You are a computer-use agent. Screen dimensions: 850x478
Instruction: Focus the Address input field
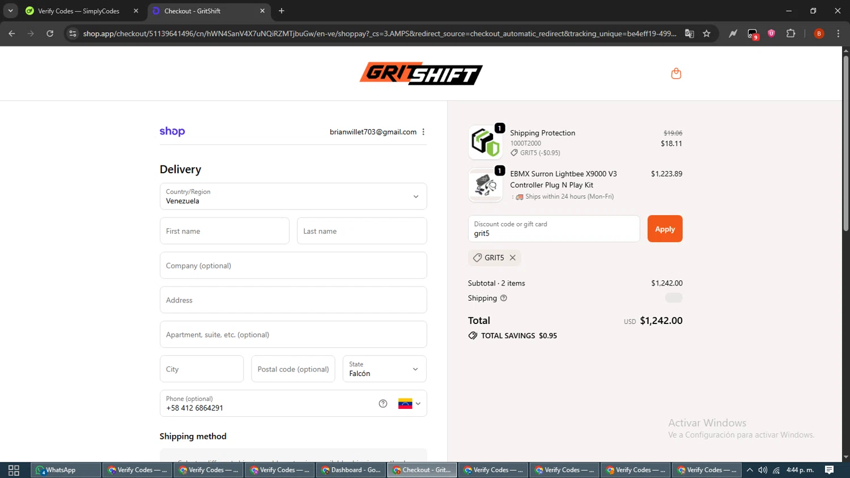click(293, 300)
